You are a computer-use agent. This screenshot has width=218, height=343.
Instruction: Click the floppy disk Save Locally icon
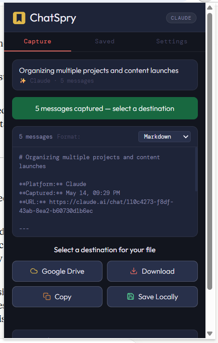[x=130, y=296]
